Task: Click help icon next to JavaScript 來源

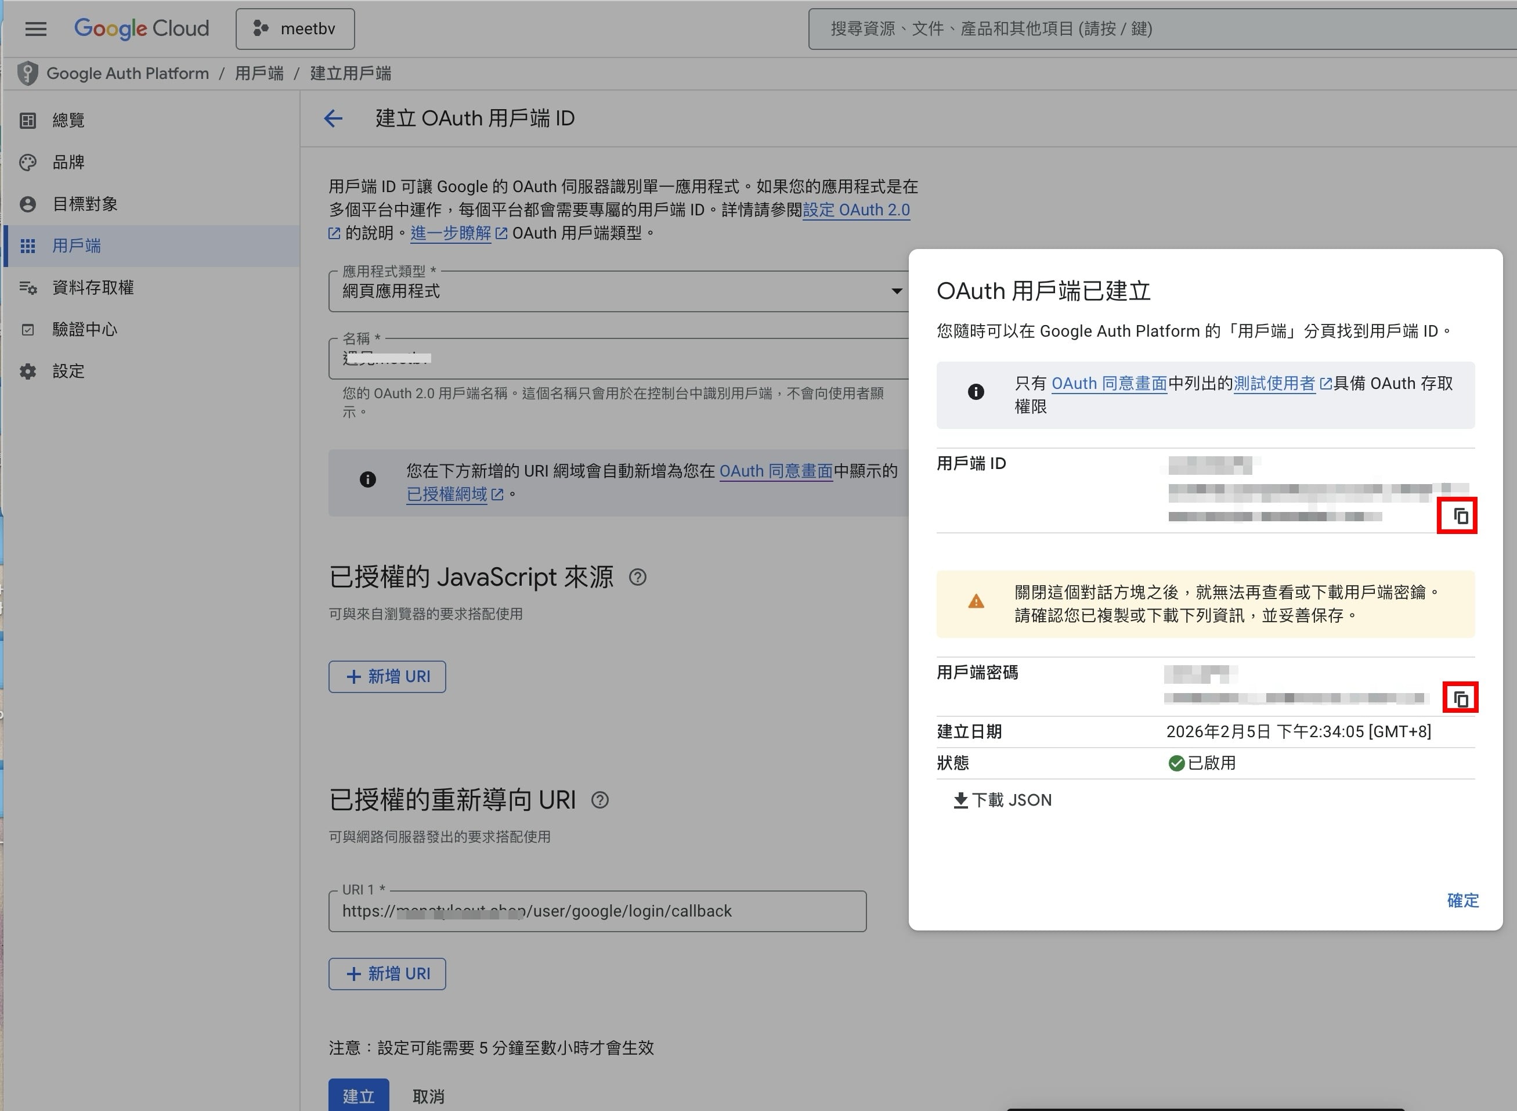Action: 637,577
